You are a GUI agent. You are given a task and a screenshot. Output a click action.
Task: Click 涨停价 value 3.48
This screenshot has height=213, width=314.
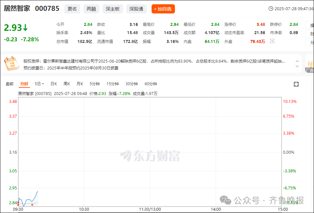(261, 25)
